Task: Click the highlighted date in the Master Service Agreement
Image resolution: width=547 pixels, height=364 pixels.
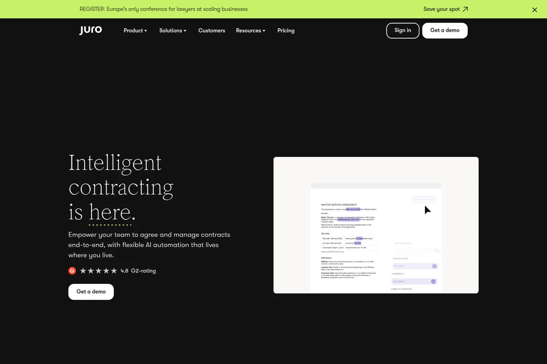Action: coord(353,209)
